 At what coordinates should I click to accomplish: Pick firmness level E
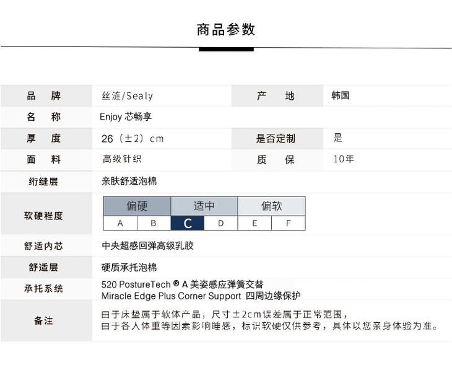tap(254, 223)
